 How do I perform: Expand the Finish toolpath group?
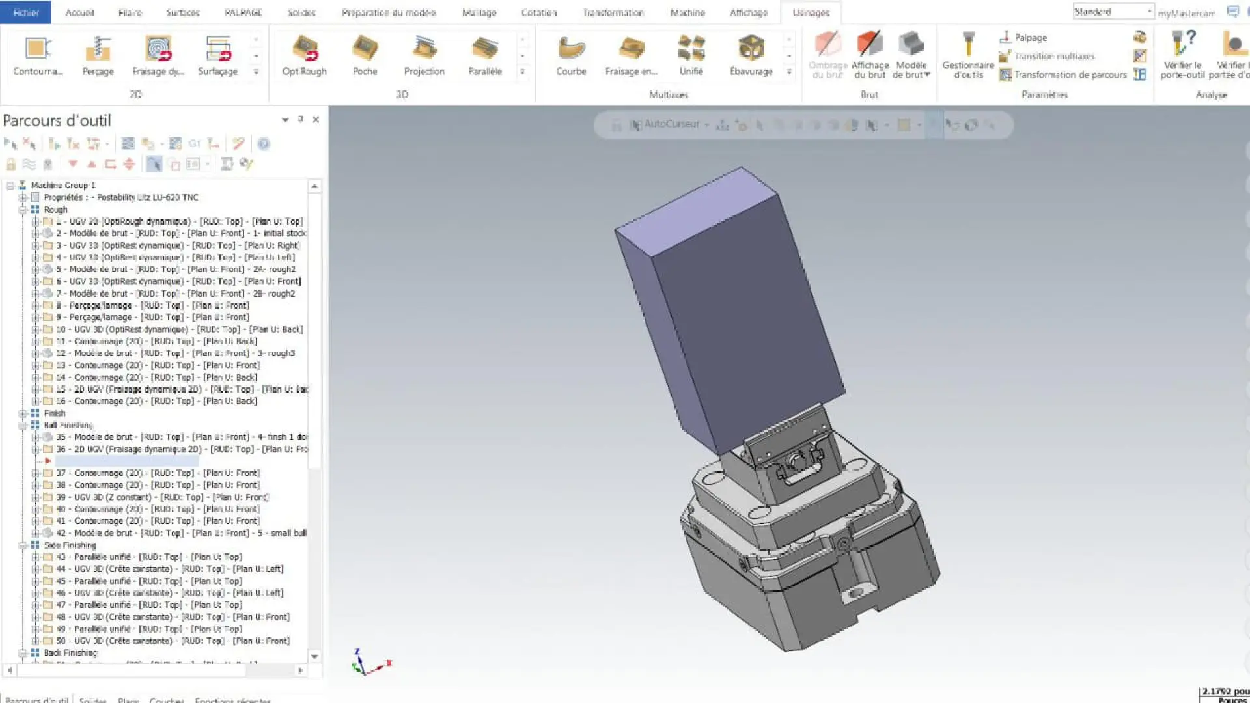[x=23, y=413]
